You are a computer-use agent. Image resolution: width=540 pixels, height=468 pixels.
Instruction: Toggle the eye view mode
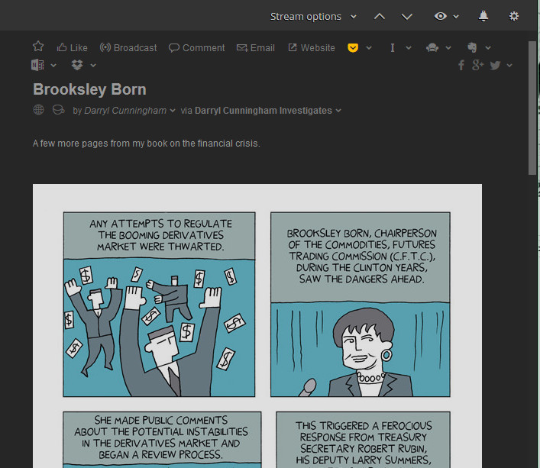click(x=441, y=16)
